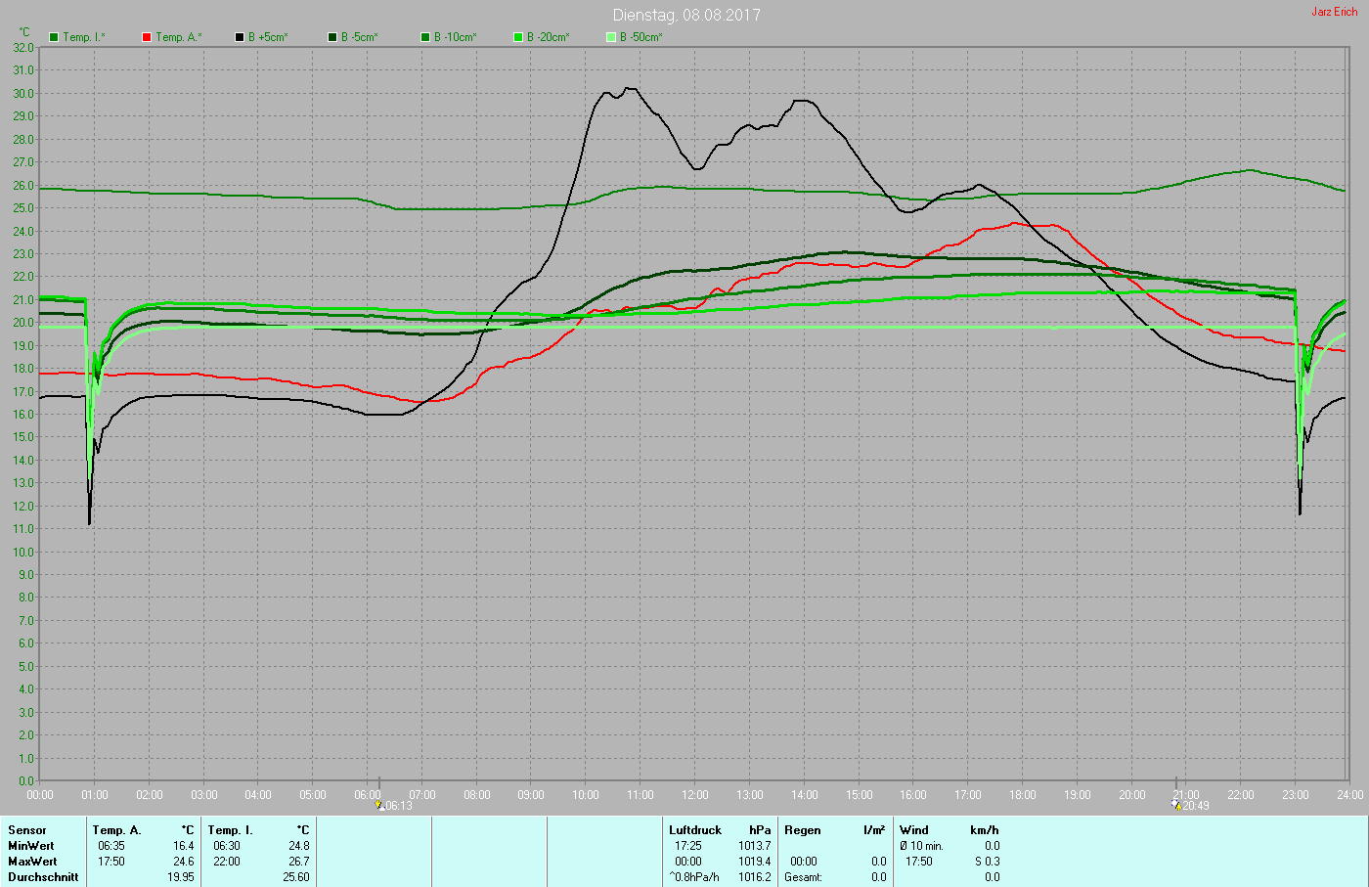This screenshot has width=1369, height=887.
Task: Select the Luftdruck column header
Action: [695, 830]
